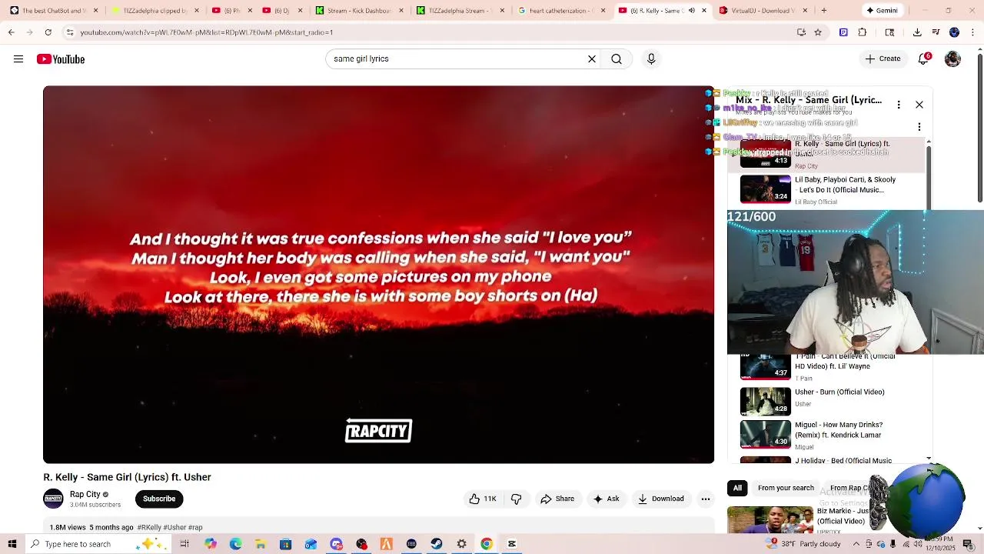
Task: Click the video player to pause
Action: click(x=378, y=275)
